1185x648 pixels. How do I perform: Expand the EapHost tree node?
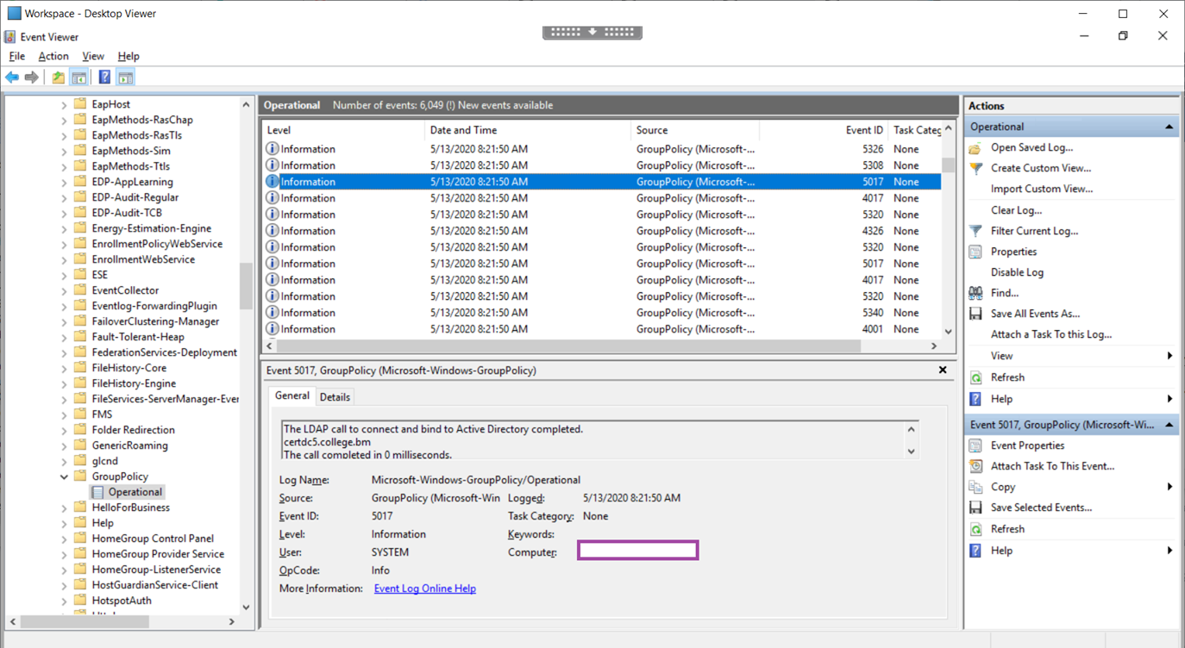point(64,104)
